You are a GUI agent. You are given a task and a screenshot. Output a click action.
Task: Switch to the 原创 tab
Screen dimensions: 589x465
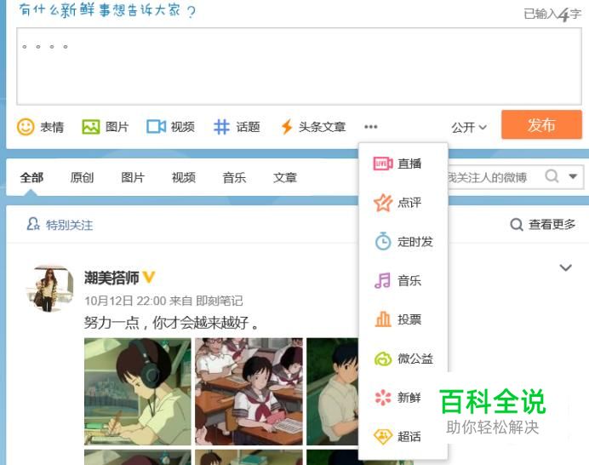(82, 177)
